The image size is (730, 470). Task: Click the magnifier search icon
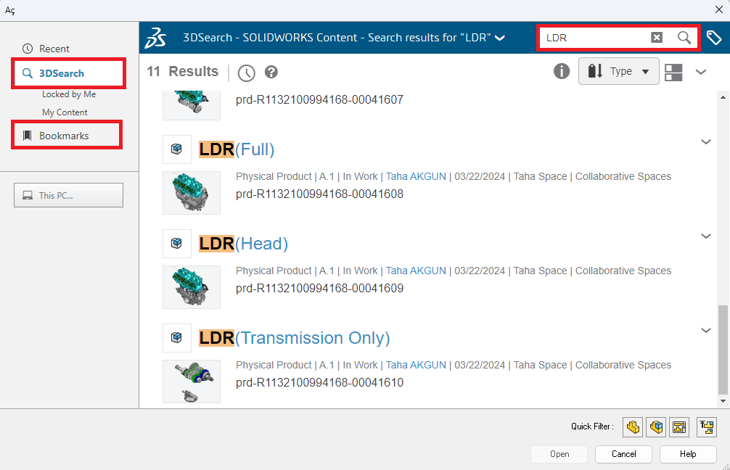click(x=684, y=38)
